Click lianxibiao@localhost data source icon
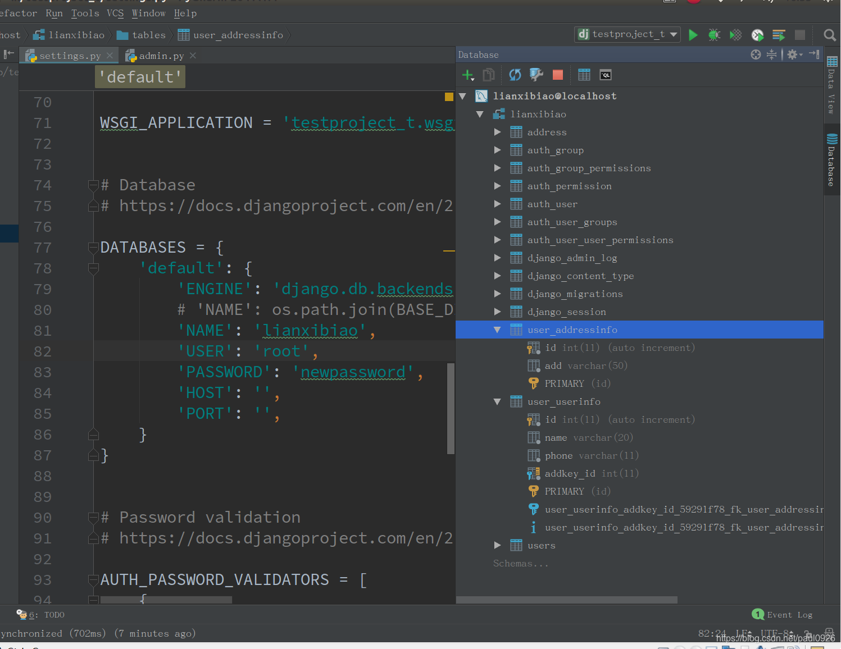 (x=481, y=96)
